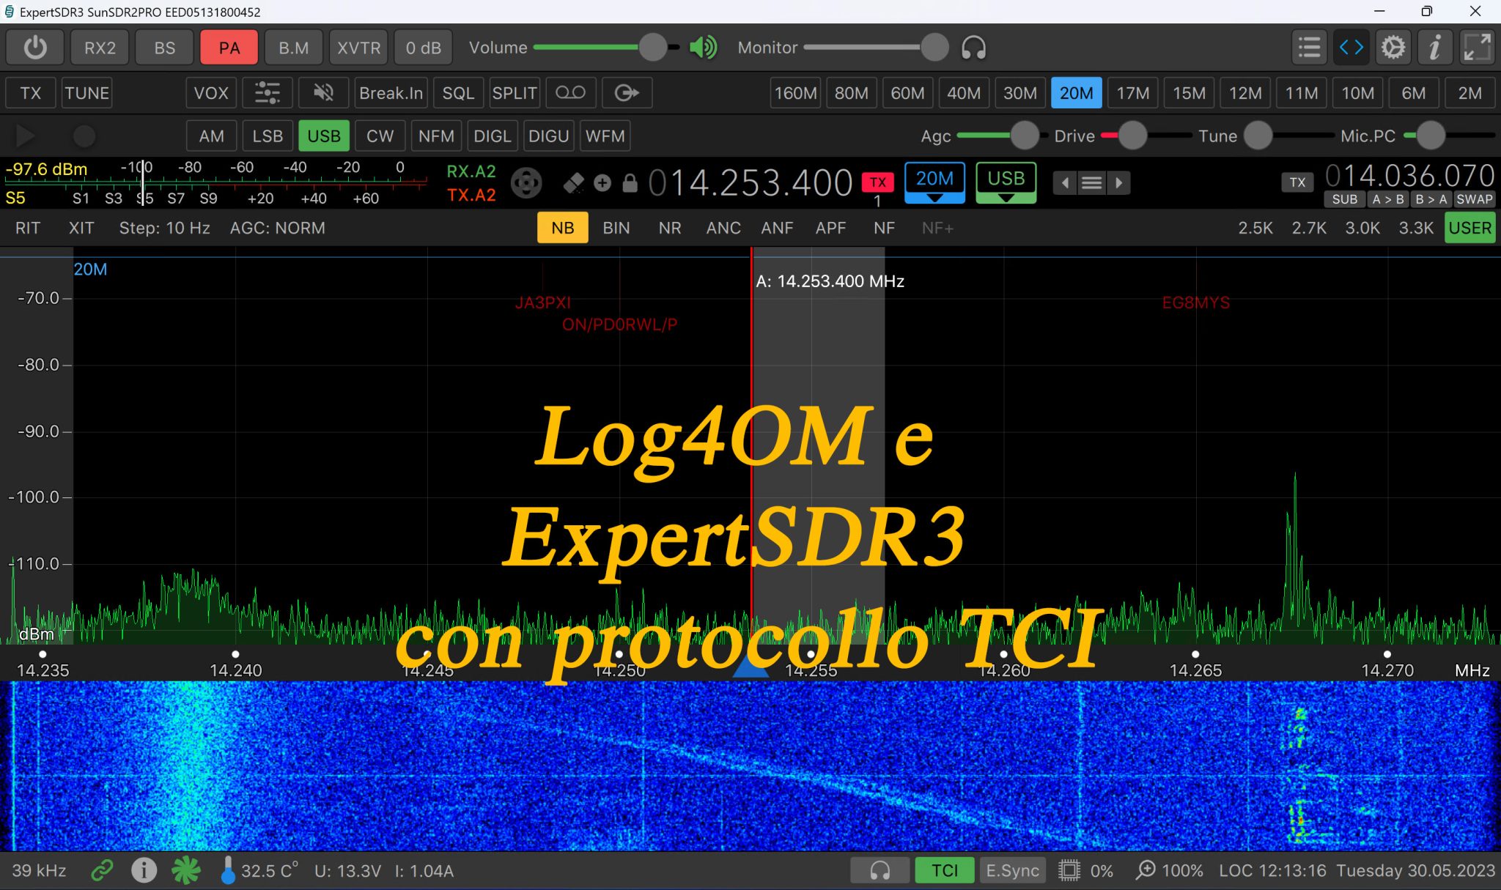Viewport: 1501px width, 890px height.
Task: Switch mode to DIGU
Action: [548, 136]
